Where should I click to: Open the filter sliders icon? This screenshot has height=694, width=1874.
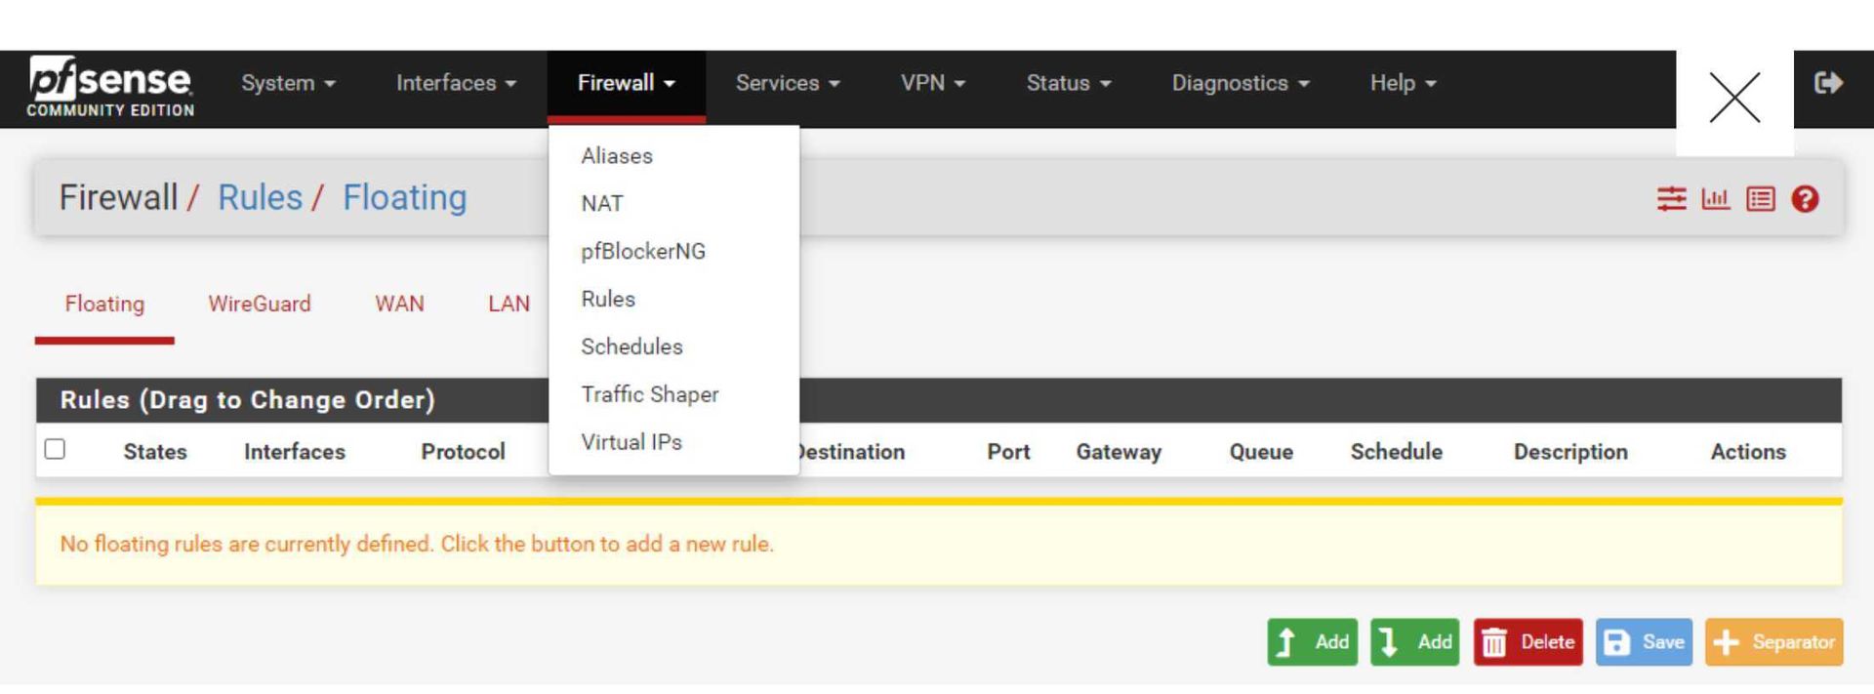click(1671, 199)
